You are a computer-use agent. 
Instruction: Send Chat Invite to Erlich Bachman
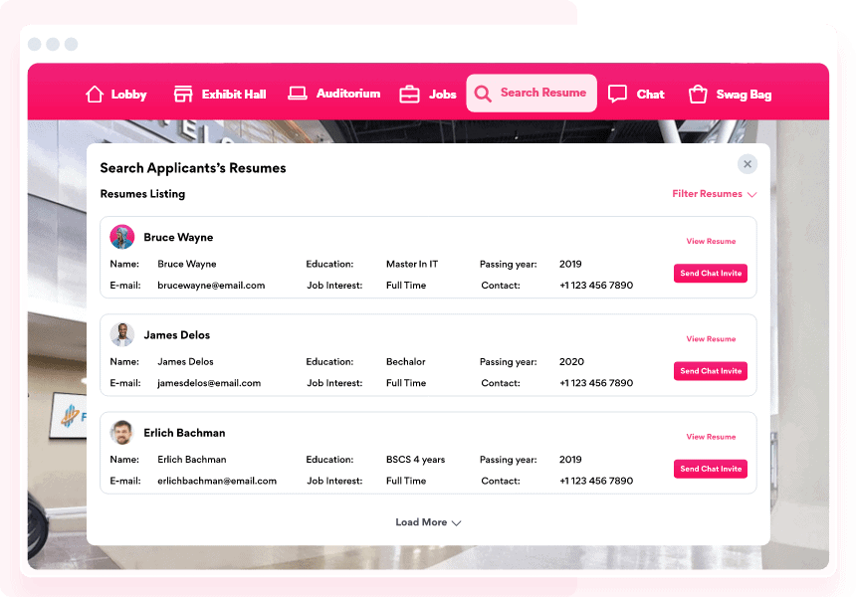pos(711,469)
